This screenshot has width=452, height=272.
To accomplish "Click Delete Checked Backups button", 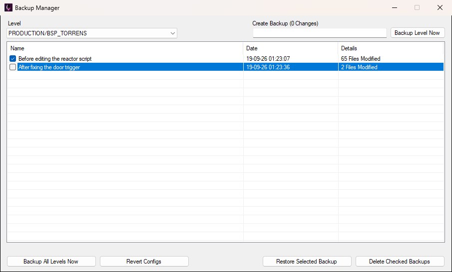I will 400,262.
